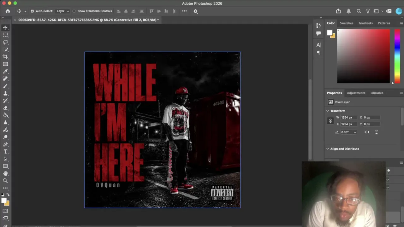
Task: Select the Move tool in the toolbox
Action: coord(5,28)
